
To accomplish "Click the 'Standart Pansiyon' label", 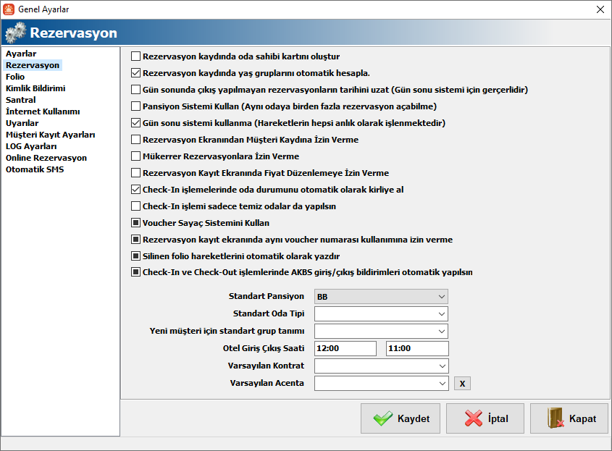I will pyautogui.click(x=267, y=296).
